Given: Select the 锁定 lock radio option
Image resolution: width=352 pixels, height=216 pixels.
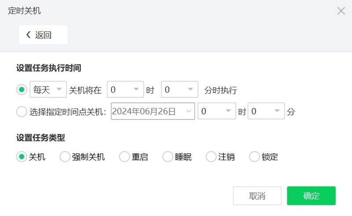Looking at the screenshot, I should point(254,157).
